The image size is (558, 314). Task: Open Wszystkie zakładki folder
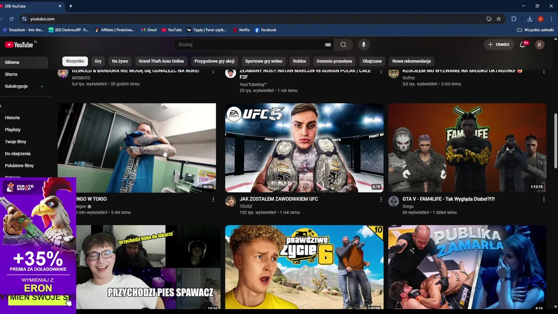pos(535,30)
